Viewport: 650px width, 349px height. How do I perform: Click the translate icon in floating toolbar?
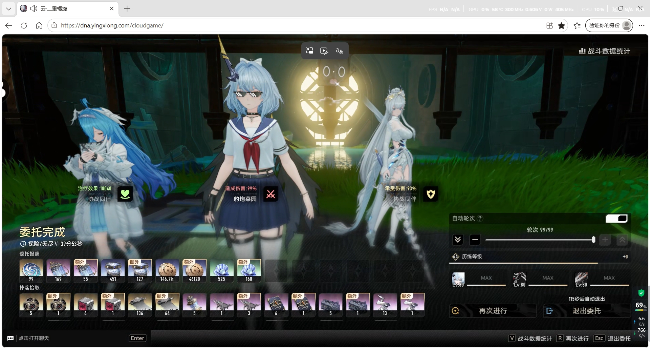(x=339, y=51)
